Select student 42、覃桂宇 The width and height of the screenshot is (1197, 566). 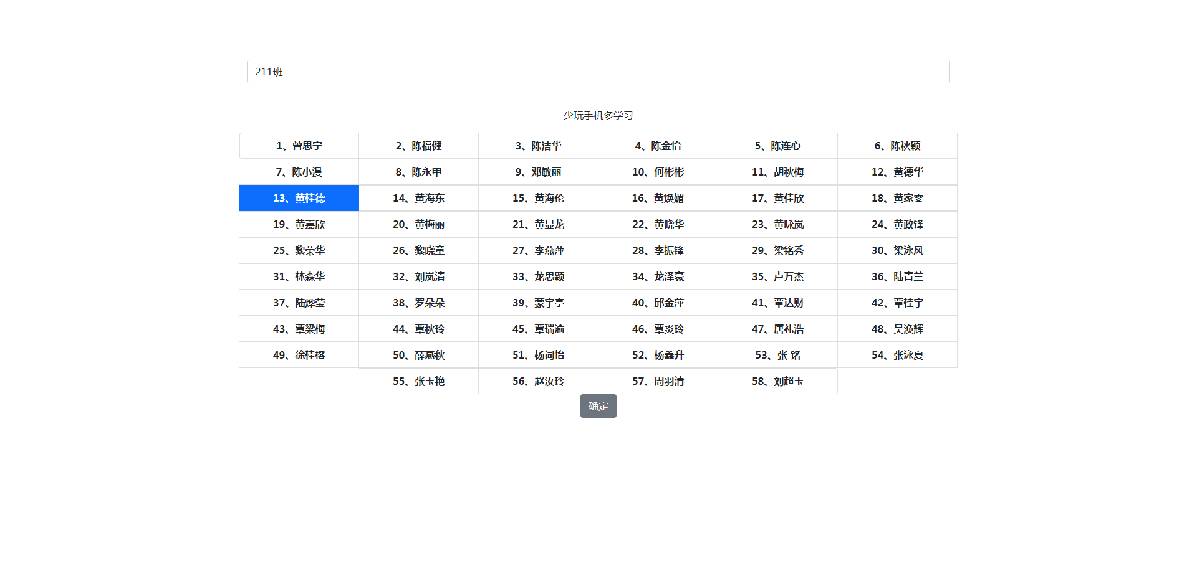click(x=897, y=303)
